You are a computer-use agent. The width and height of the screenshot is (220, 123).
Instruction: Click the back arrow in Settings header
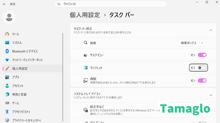pyautogui.click(x=4, y=4)
